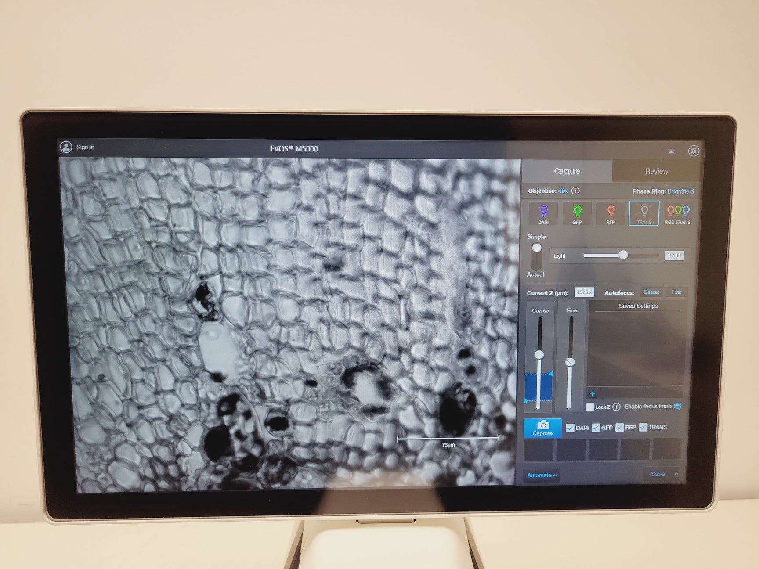Click the Current Z value field
The height and width of the screenshot is (569, 759).
(x=584, y=292)
